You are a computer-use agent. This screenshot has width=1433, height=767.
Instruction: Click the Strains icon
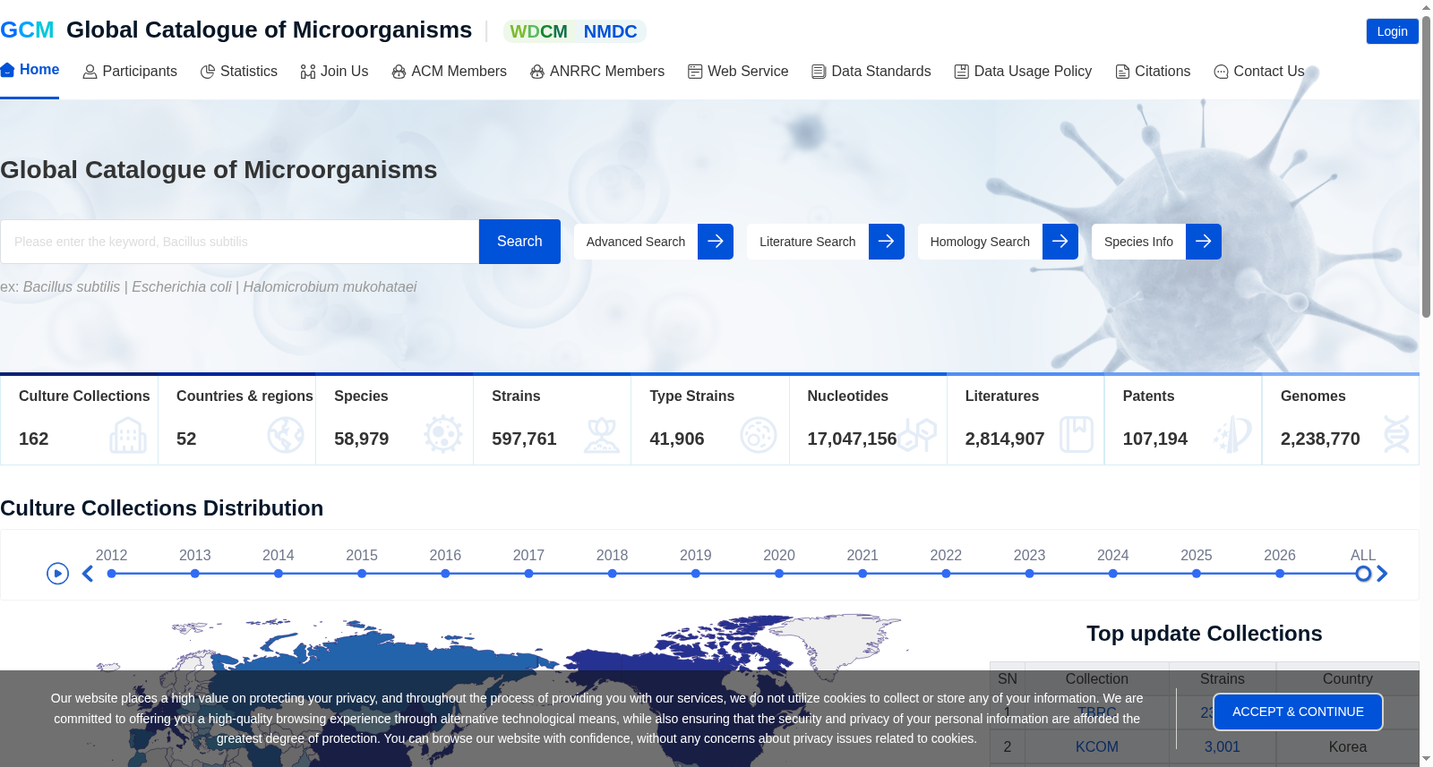coord(602,435)
